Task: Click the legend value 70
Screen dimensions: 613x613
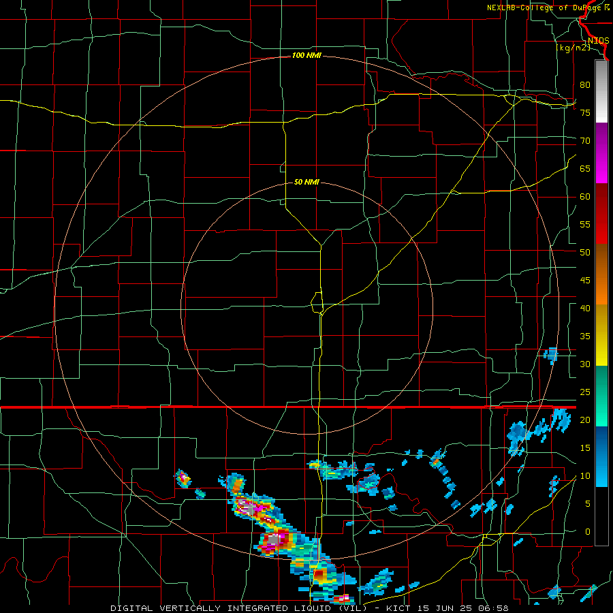Action: click(585, 141)
